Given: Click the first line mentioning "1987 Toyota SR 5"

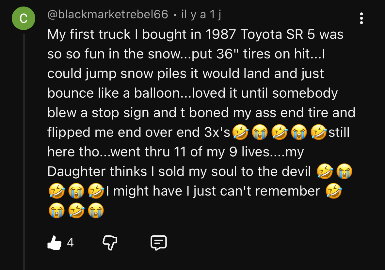Looking at the screenshot, I should pos(195,34).
